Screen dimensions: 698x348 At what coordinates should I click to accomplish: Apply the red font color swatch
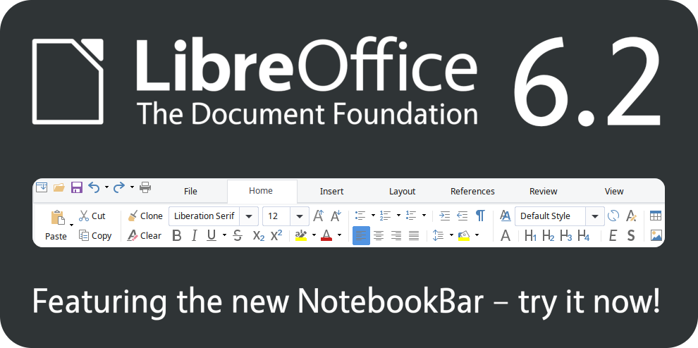click(326, 235)
